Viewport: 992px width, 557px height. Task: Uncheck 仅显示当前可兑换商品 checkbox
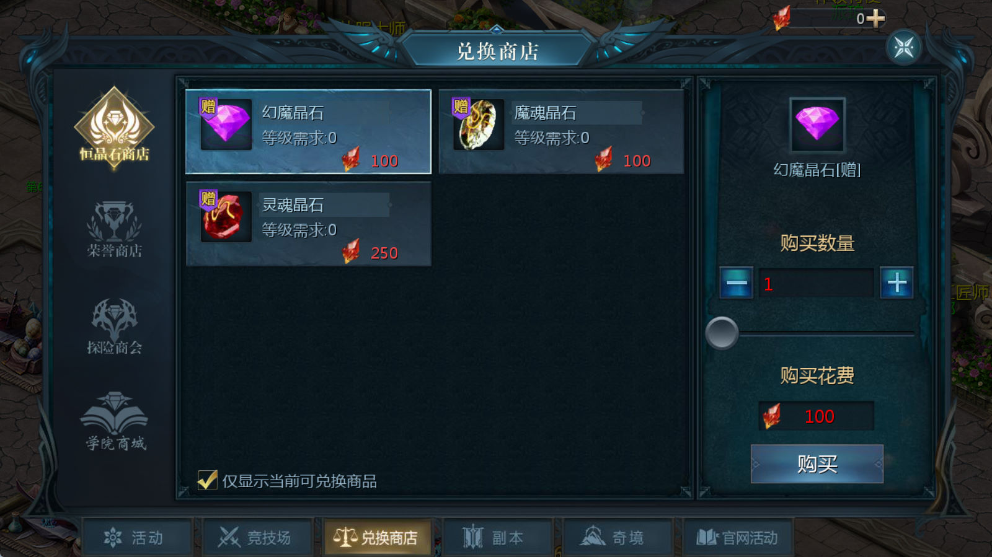207,480
